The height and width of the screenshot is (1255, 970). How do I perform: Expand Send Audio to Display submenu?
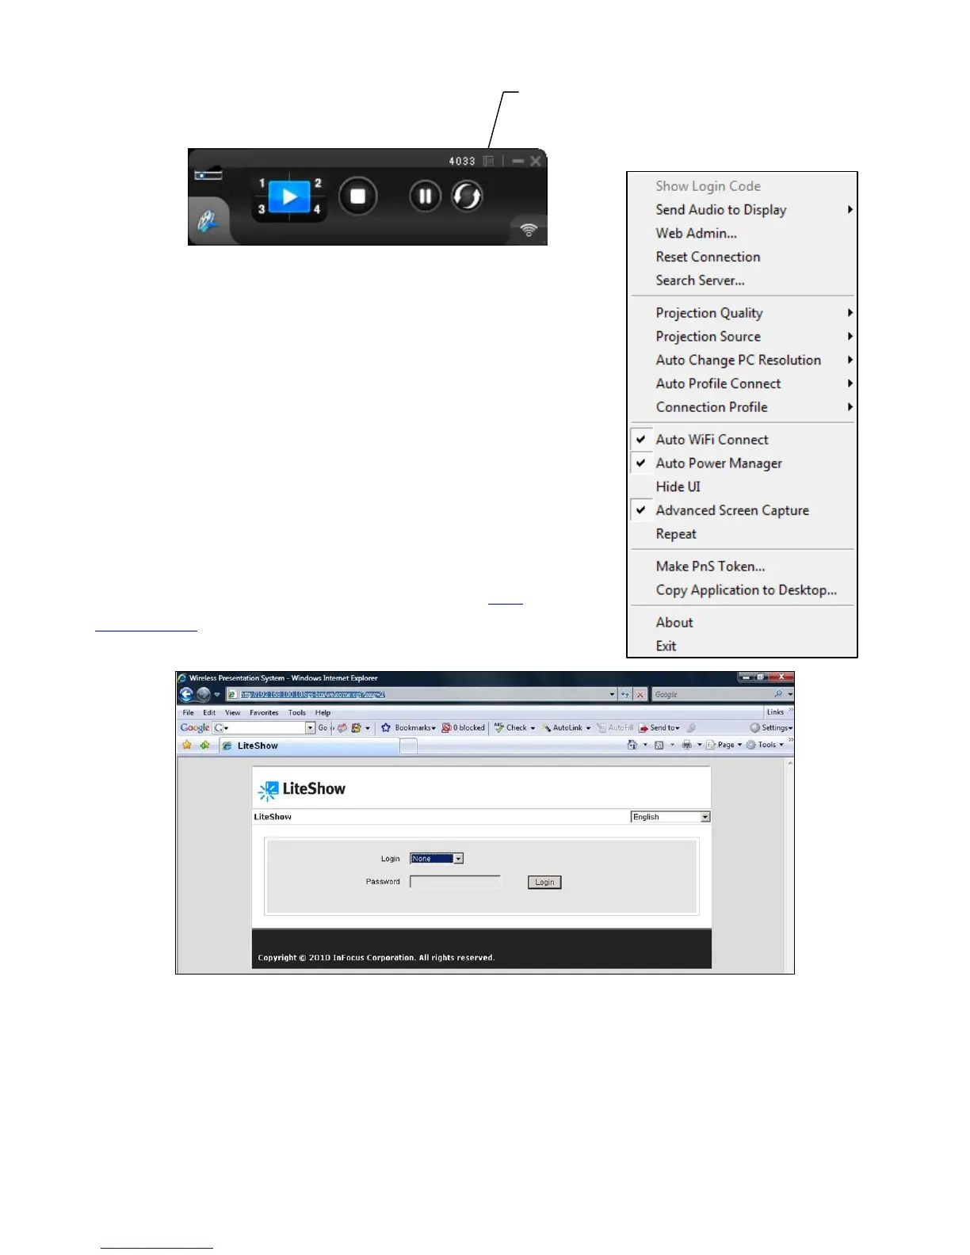[742, 210]
